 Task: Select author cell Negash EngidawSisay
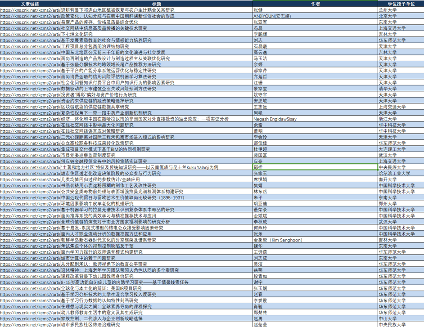point(315,119)
